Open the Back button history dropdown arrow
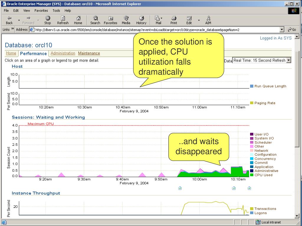Viewport: 302px width, 226px height. pyautogui.click(x=19, y=20)
